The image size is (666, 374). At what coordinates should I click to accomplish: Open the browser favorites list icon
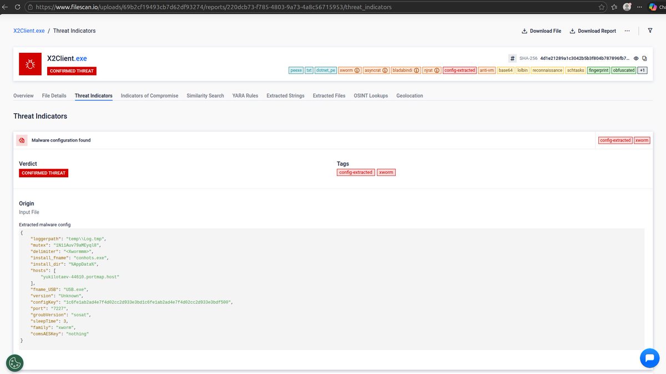[x=614, y=7]
